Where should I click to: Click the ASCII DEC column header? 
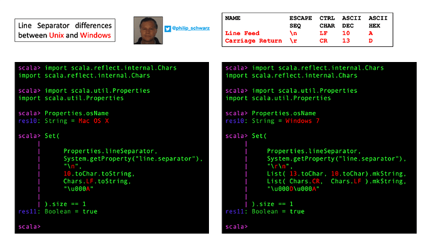351,22
